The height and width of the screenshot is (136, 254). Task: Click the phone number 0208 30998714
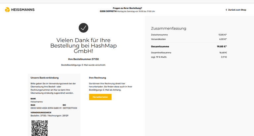[108, 11]
